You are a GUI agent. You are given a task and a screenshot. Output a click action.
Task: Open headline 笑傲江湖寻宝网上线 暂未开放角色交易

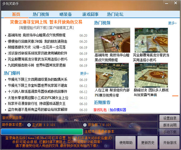click(x=46, y=22)
